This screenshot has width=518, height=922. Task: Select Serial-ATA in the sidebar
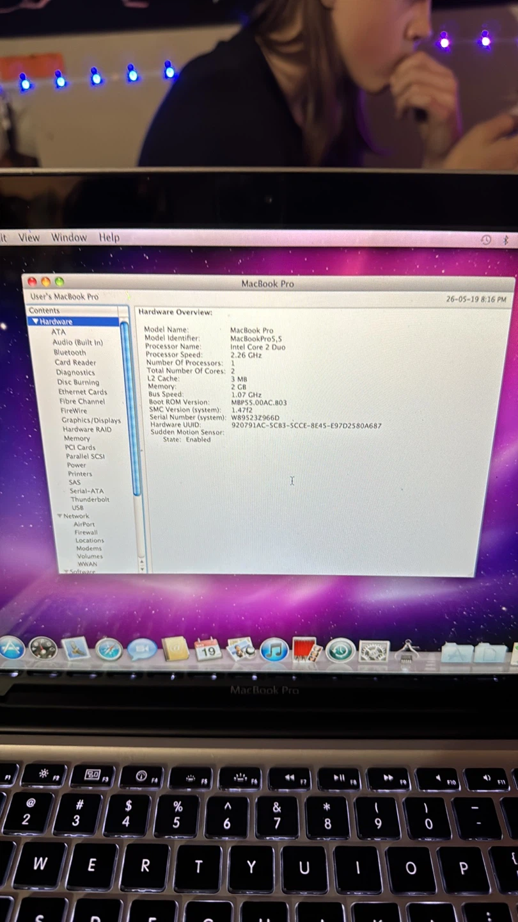point(86,491)
